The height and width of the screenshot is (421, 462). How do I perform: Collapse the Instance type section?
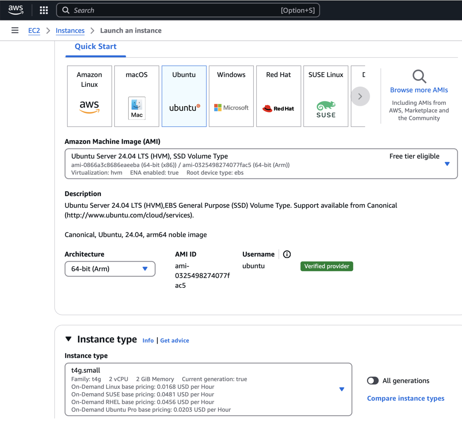tap(69, 339)
